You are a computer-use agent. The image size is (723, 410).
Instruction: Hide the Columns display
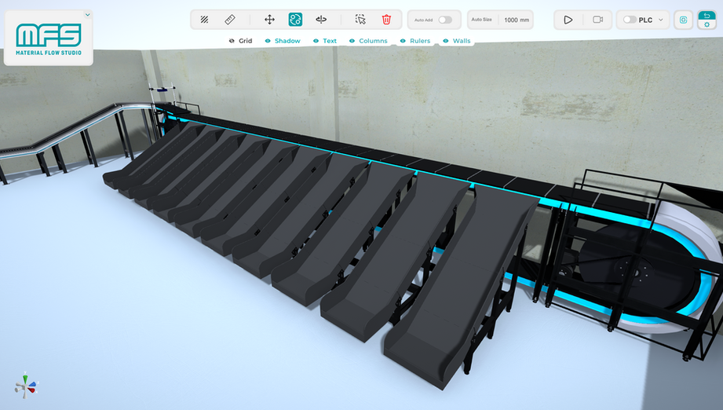click(368, 41)
